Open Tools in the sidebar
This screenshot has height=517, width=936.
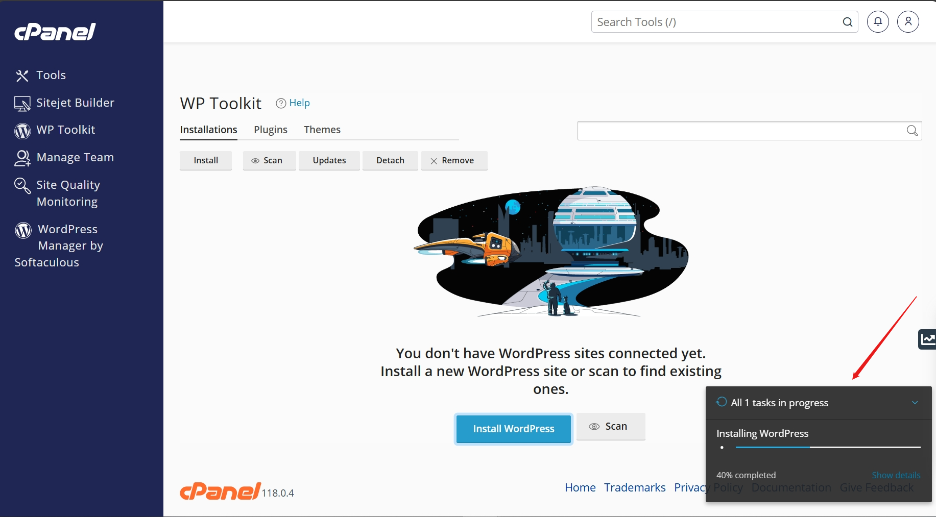[x=51, y=75]
